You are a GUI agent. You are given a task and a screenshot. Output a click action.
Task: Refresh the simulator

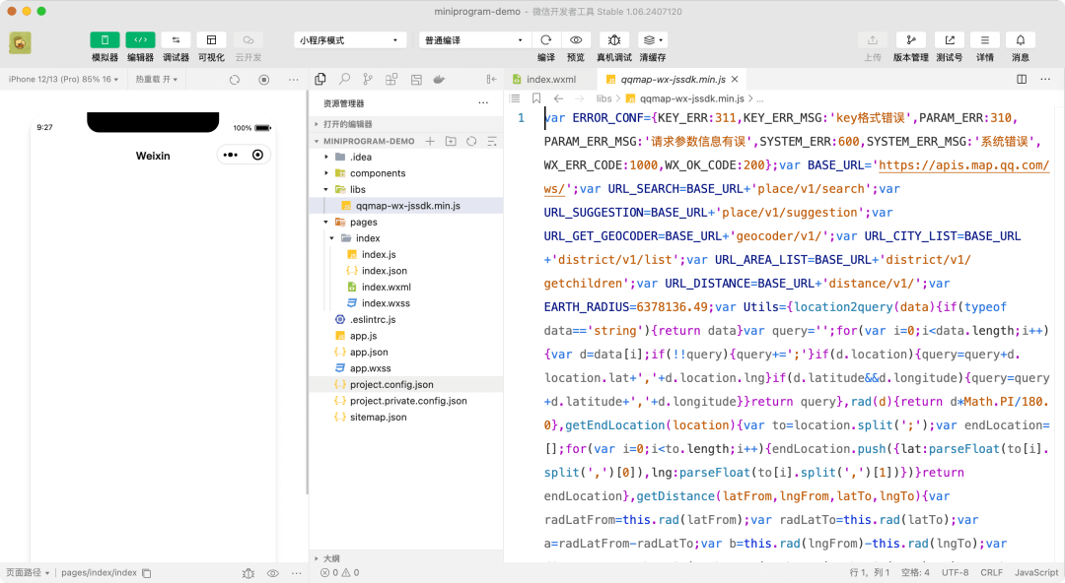[235, 80]
